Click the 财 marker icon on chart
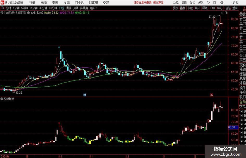Image resolution: width=246 pixels, height=158 pixels. pos(85,95)
